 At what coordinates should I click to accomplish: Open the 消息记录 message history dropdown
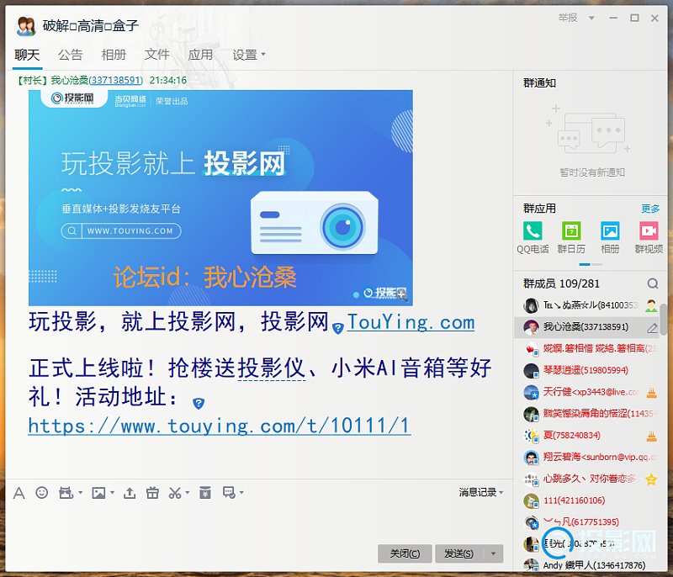480,492
